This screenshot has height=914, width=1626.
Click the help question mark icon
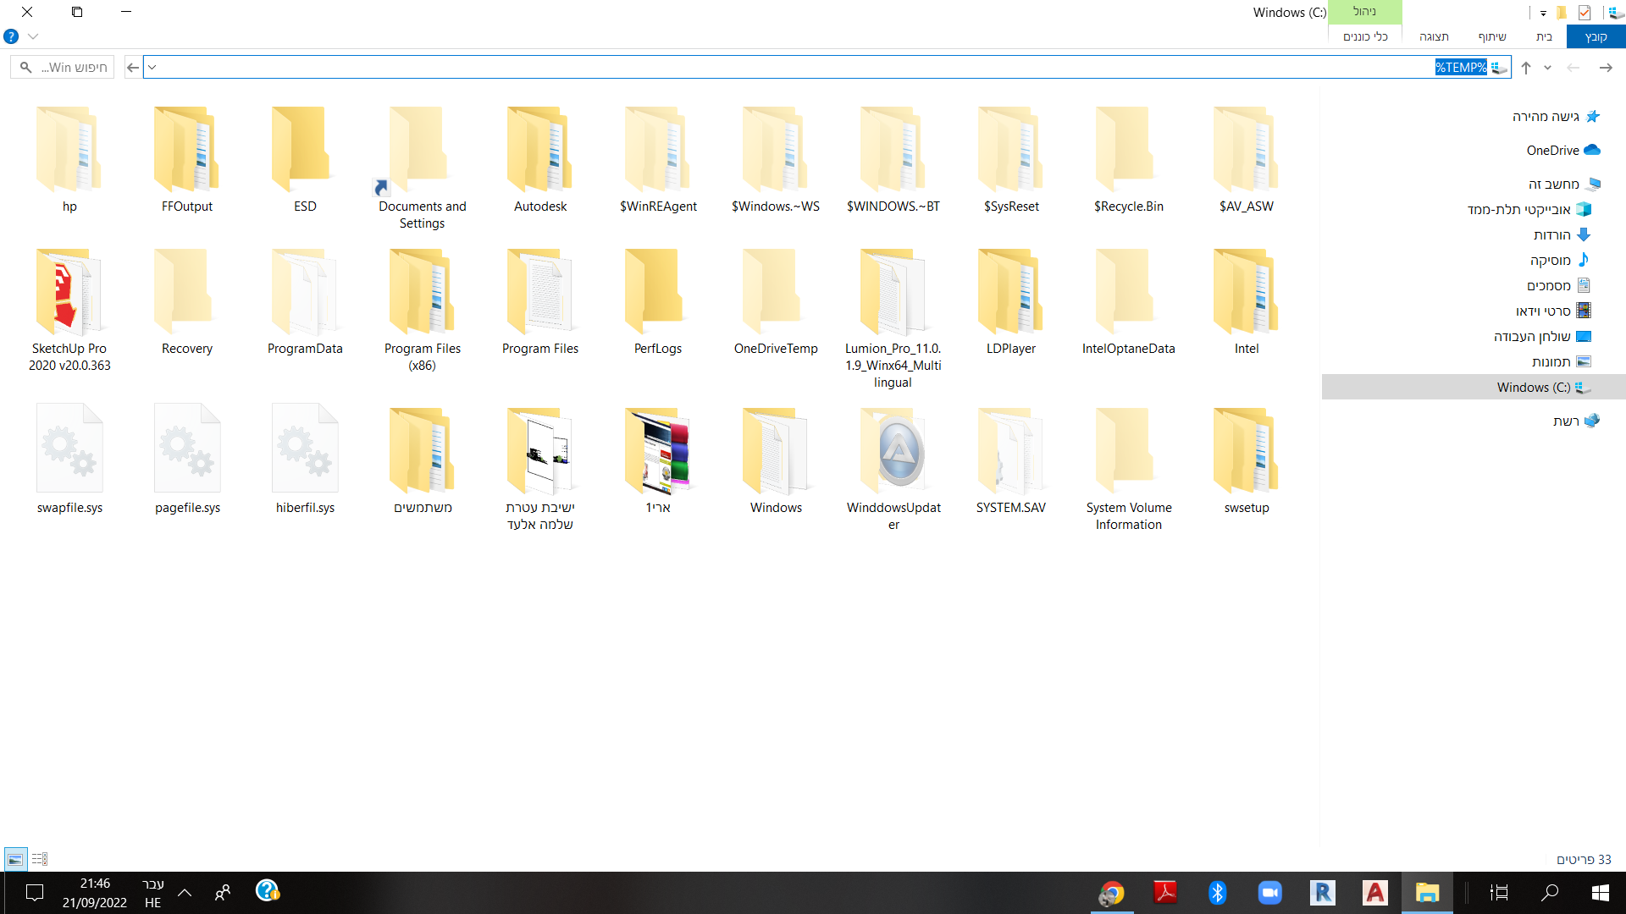[11, 37]
